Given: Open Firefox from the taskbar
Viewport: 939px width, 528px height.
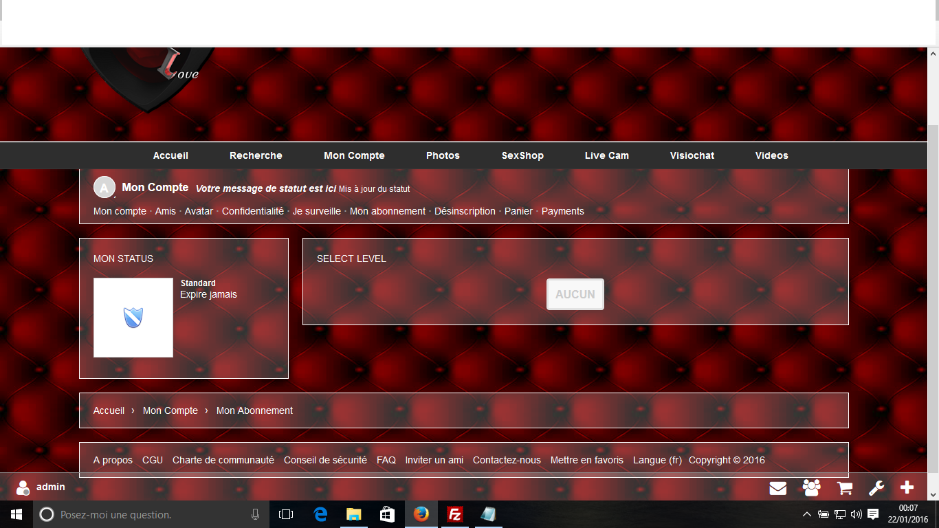Looking at the screenshot, I should pos(421,514).
